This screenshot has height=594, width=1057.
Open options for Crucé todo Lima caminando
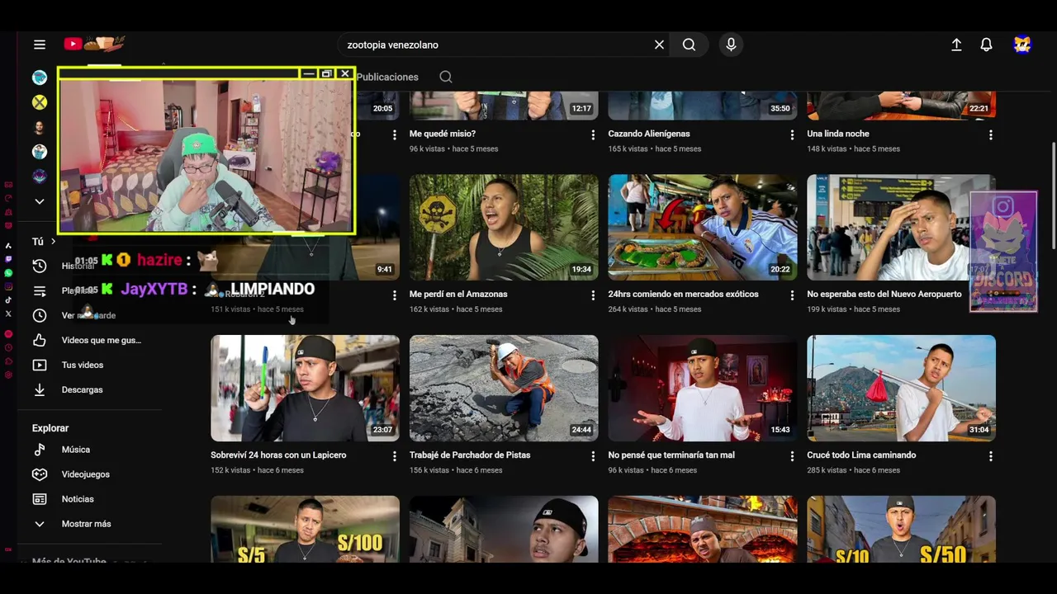990,456
